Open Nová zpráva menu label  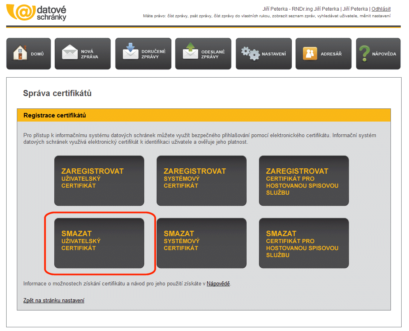(90, 54)
